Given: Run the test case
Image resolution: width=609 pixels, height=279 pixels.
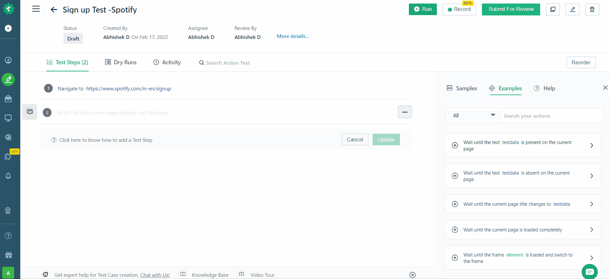Looking at the screenshot, I should (x=423, y=9).
